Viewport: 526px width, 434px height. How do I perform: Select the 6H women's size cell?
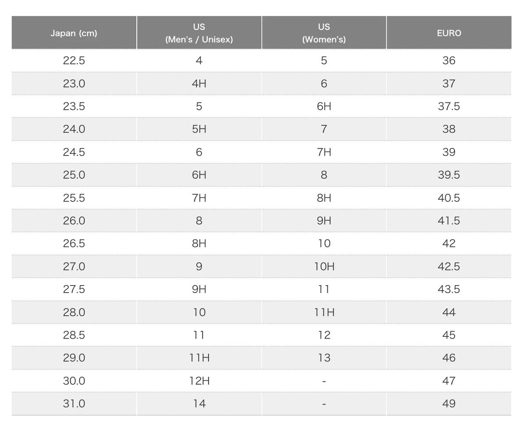click(324, 106)
